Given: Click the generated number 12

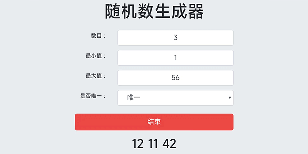Looking at the screenshot, I should pyautogui.click(x=138, y=144).
